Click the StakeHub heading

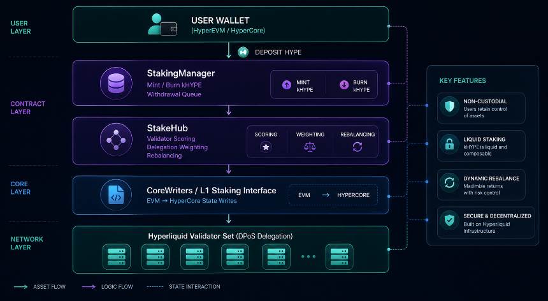167,128
